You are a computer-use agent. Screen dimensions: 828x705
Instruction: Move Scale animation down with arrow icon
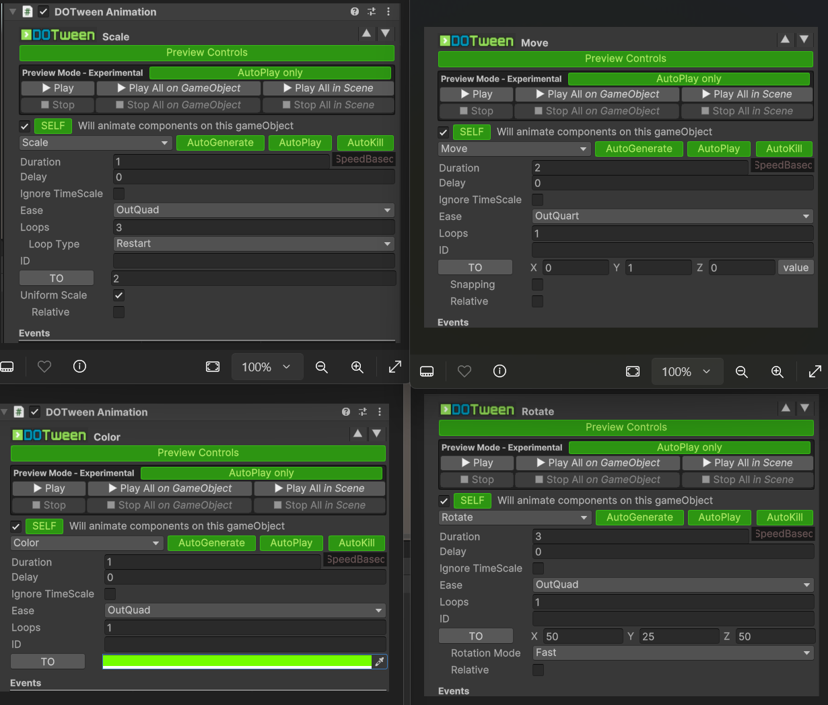point(385,33)
